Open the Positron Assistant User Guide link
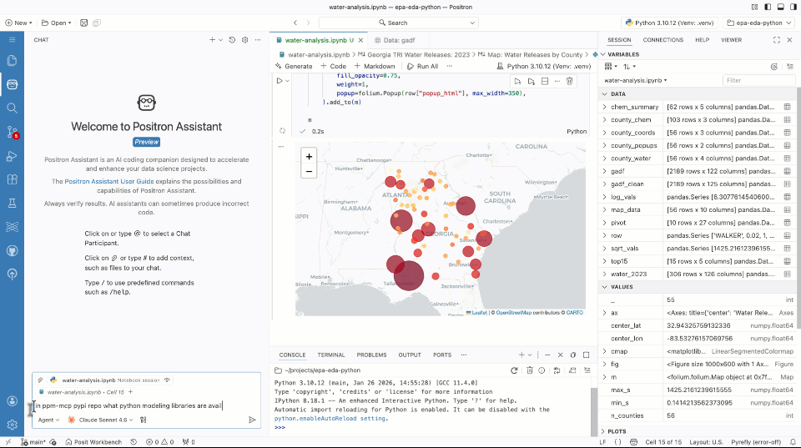Screen dimensions: 801x448 click(110, 181)
